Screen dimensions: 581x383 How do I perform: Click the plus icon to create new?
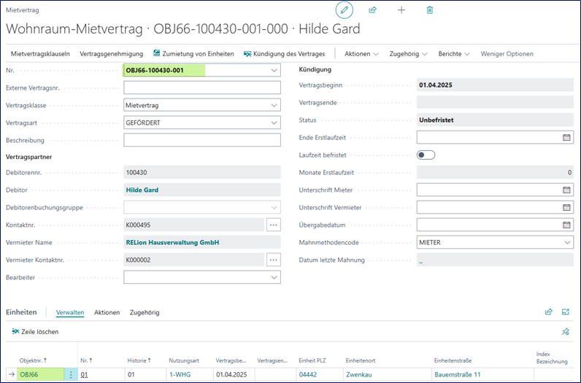[401, 10]
